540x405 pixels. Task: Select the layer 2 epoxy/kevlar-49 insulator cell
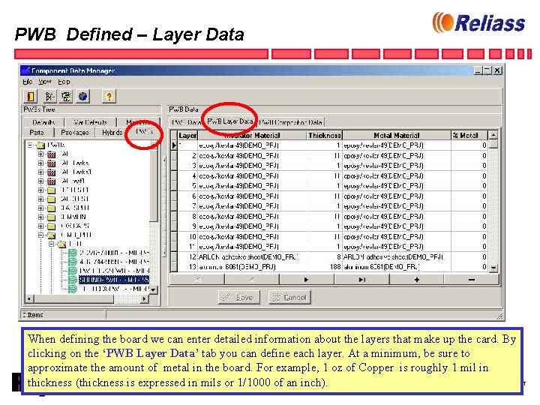point(253,156)
